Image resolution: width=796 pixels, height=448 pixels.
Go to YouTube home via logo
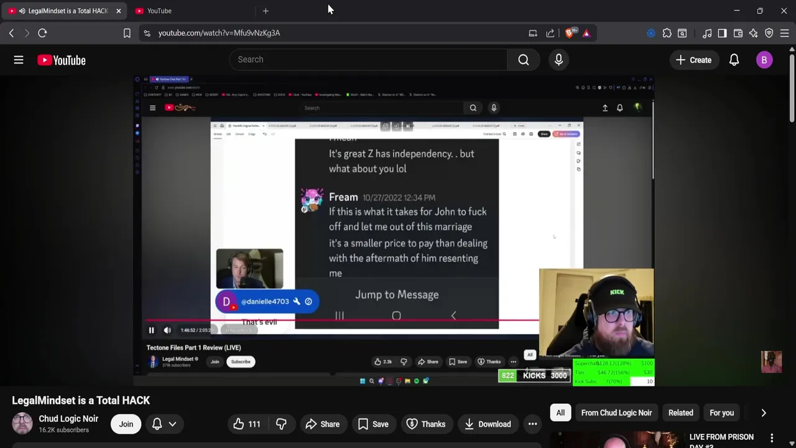[61, 60]
